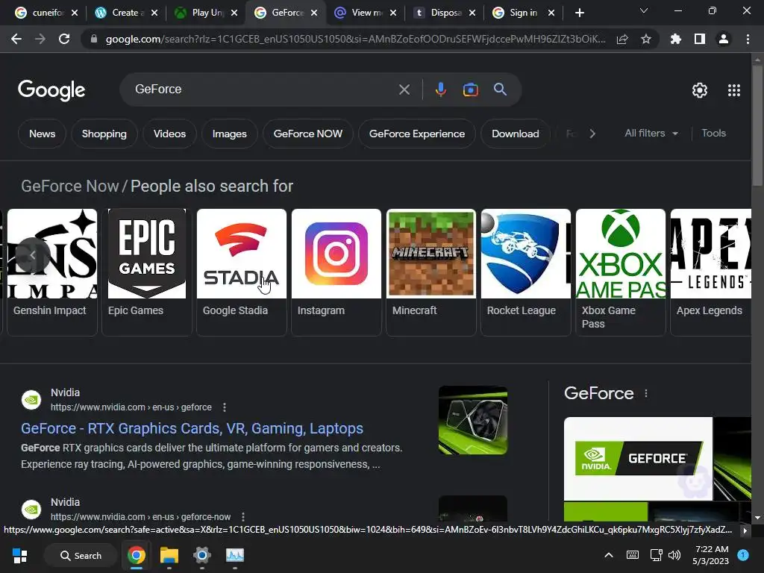Switch to the View mail tab
Viewport: 764px width, 573px height.
click(x=366, y=13)
